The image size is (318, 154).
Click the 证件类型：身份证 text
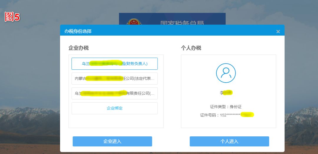(x=226, y=107)
